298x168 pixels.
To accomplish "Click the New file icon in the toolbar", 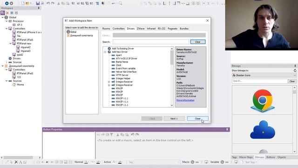I will (23, 3).
